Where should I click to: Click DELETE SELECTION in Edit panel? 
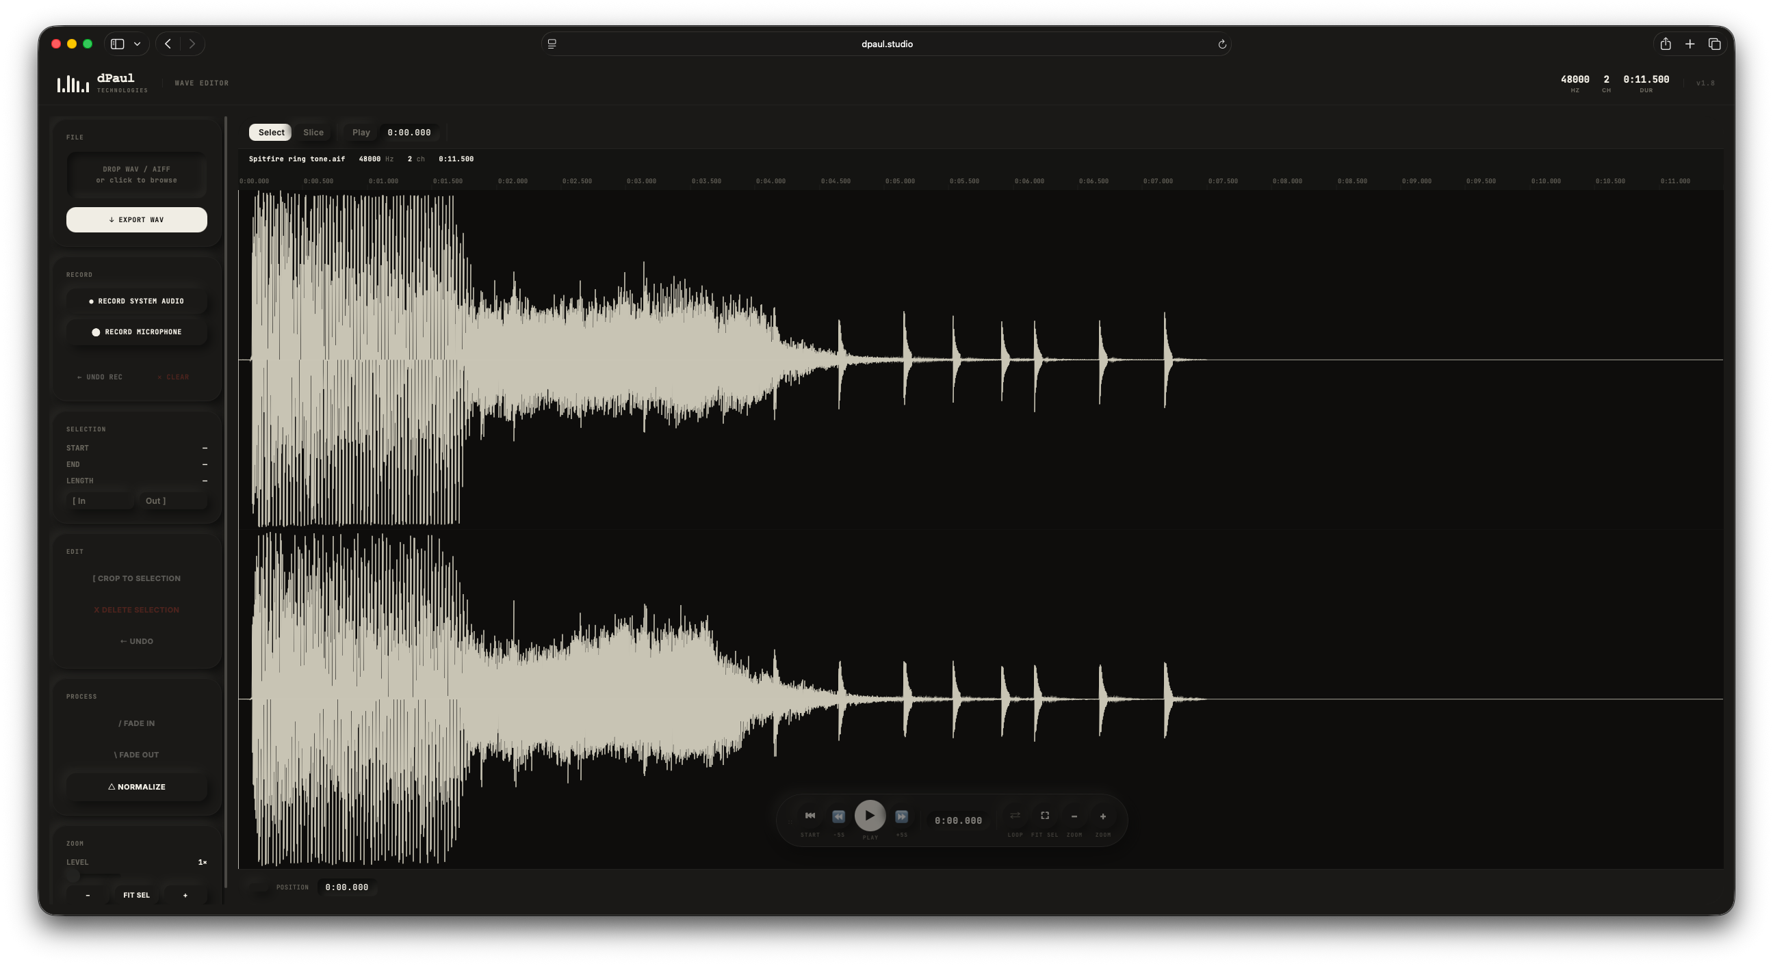coord(136,610)
